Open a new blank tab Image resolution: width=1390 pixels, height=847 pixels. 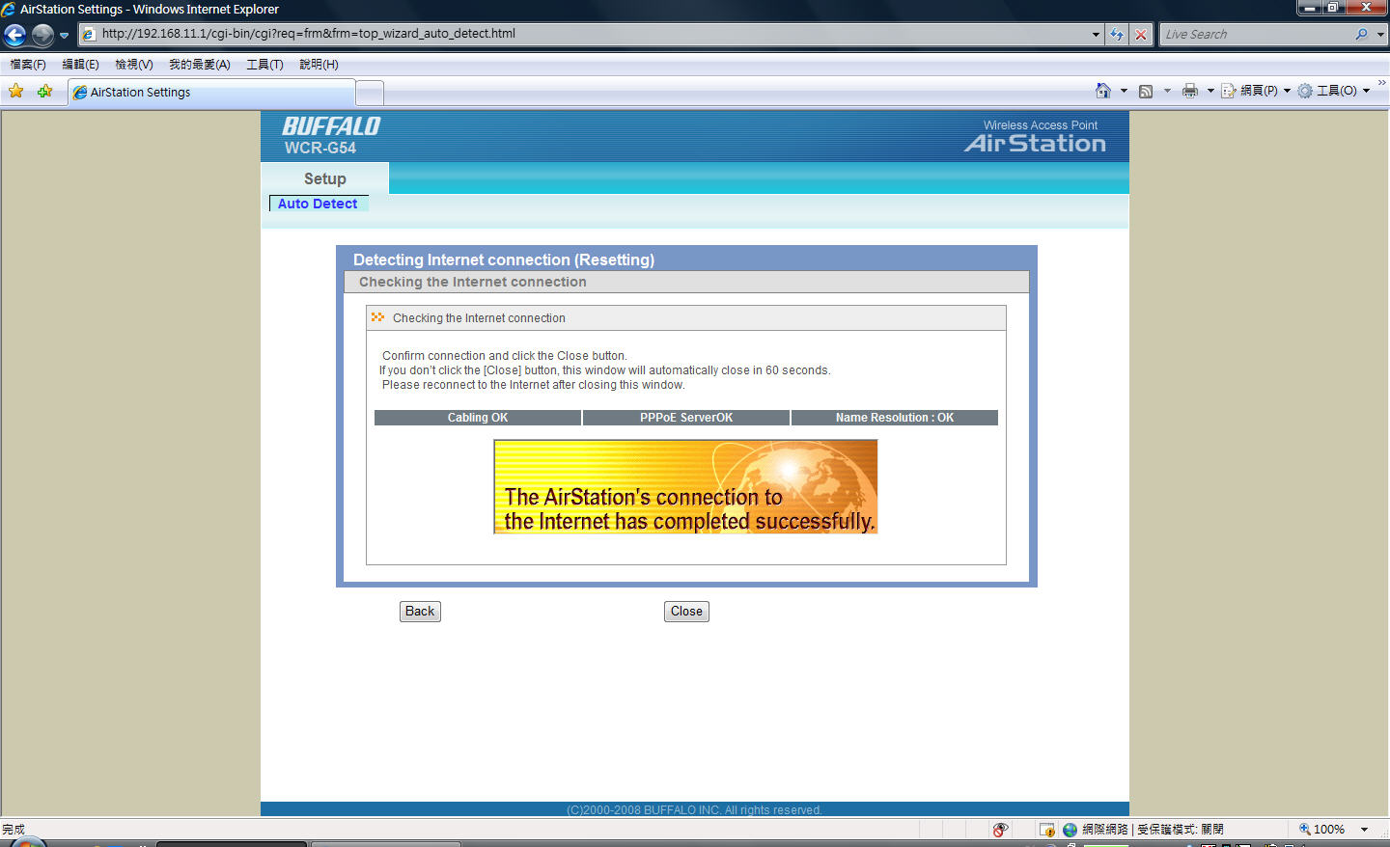(x=370, y=94)
